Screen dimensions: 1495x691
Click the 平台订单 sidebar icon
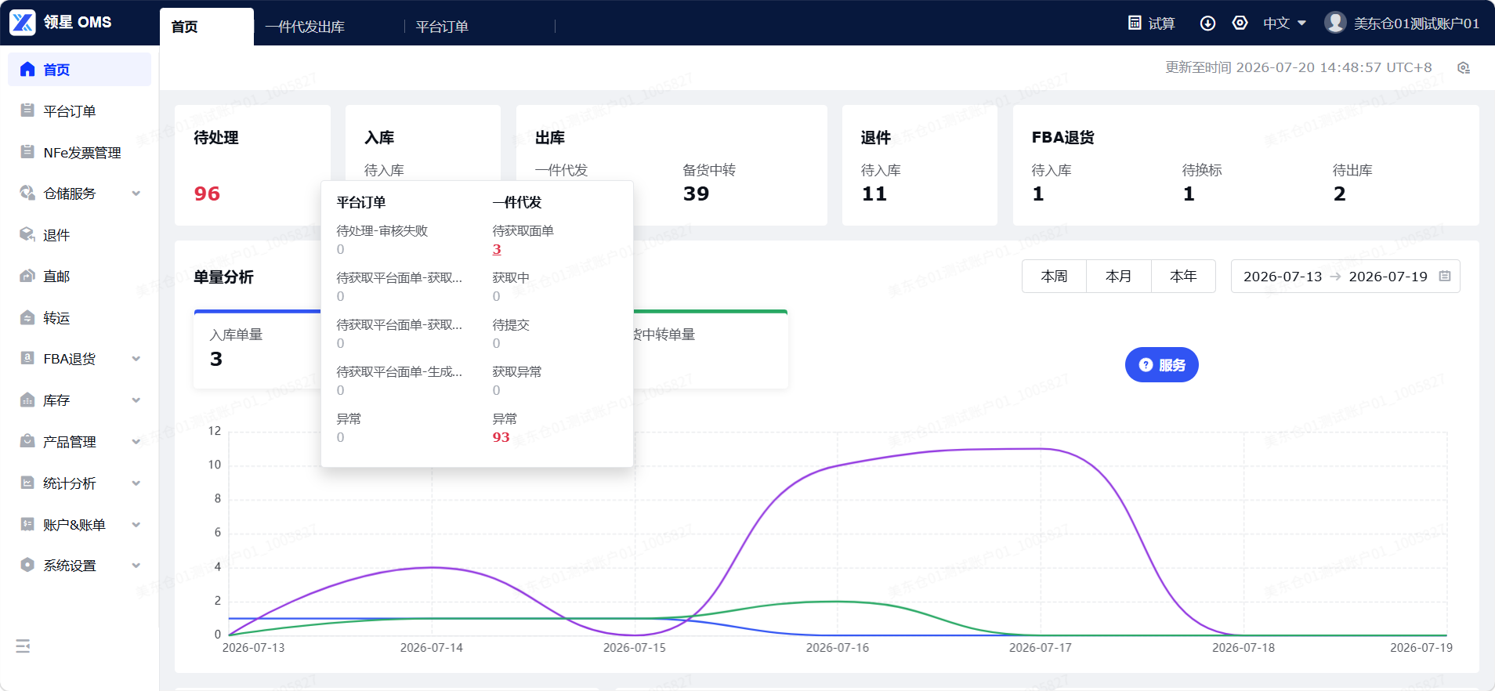[x=27, y=110]
